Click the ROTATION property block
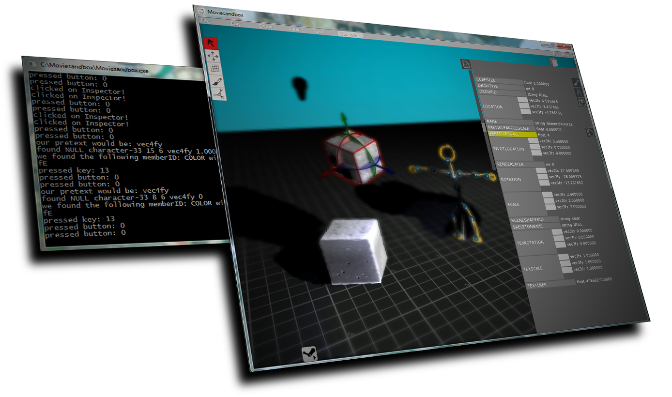672x397 pixels. (519, 179)
